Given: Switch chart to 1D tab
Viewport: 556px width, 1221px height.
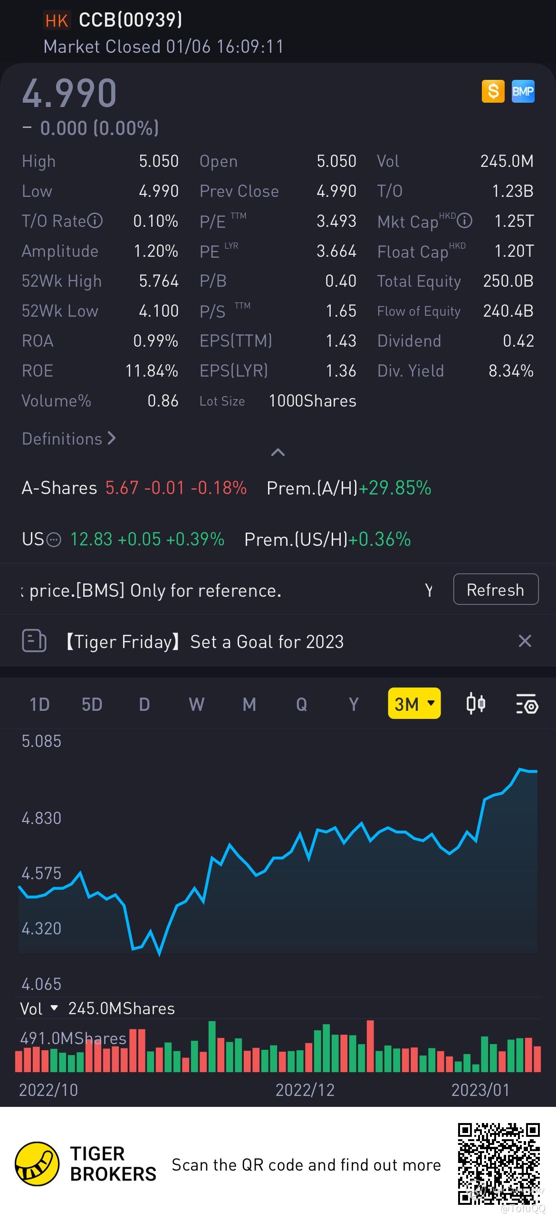Looking at the screenshot, I should [39, 704].
